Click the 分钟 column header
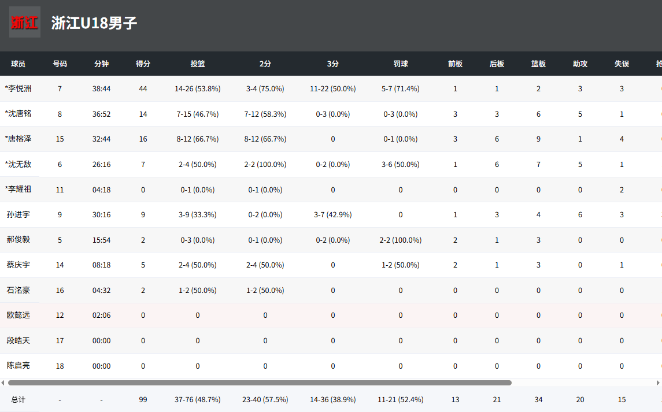 [x=101, y=64]
